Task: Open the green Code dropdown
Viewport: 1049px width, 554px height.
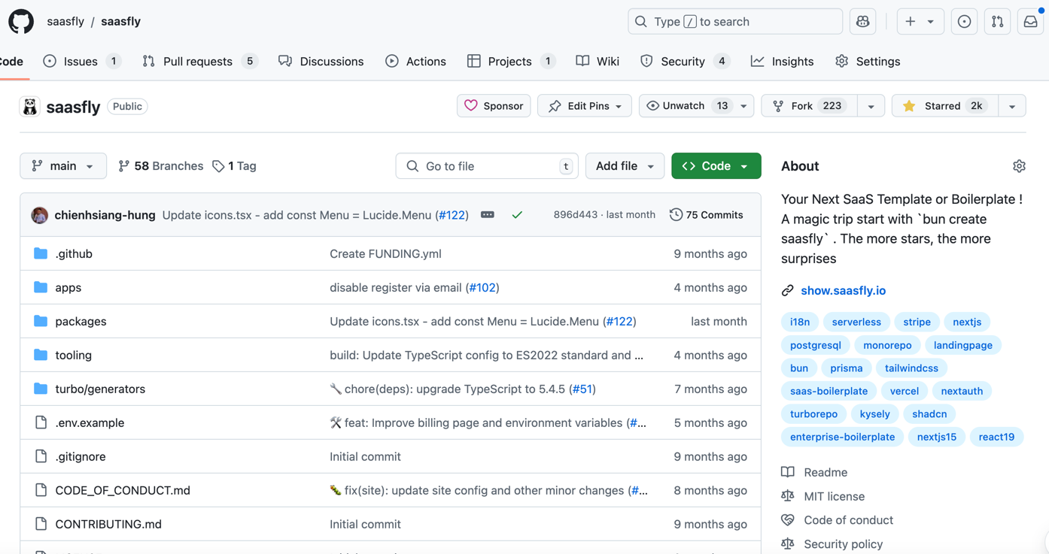Action: [716, 165]
